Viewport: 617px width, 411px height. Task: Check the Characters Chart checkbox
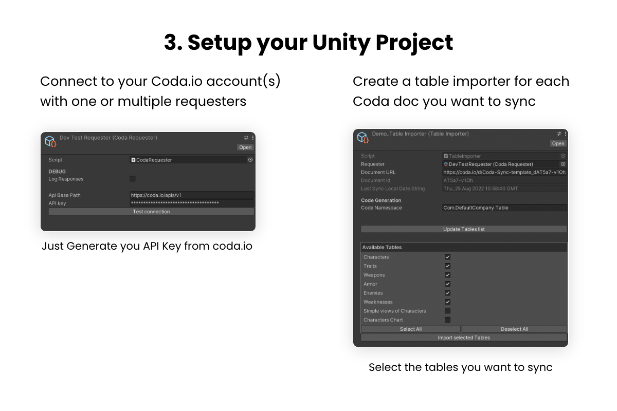447,320
